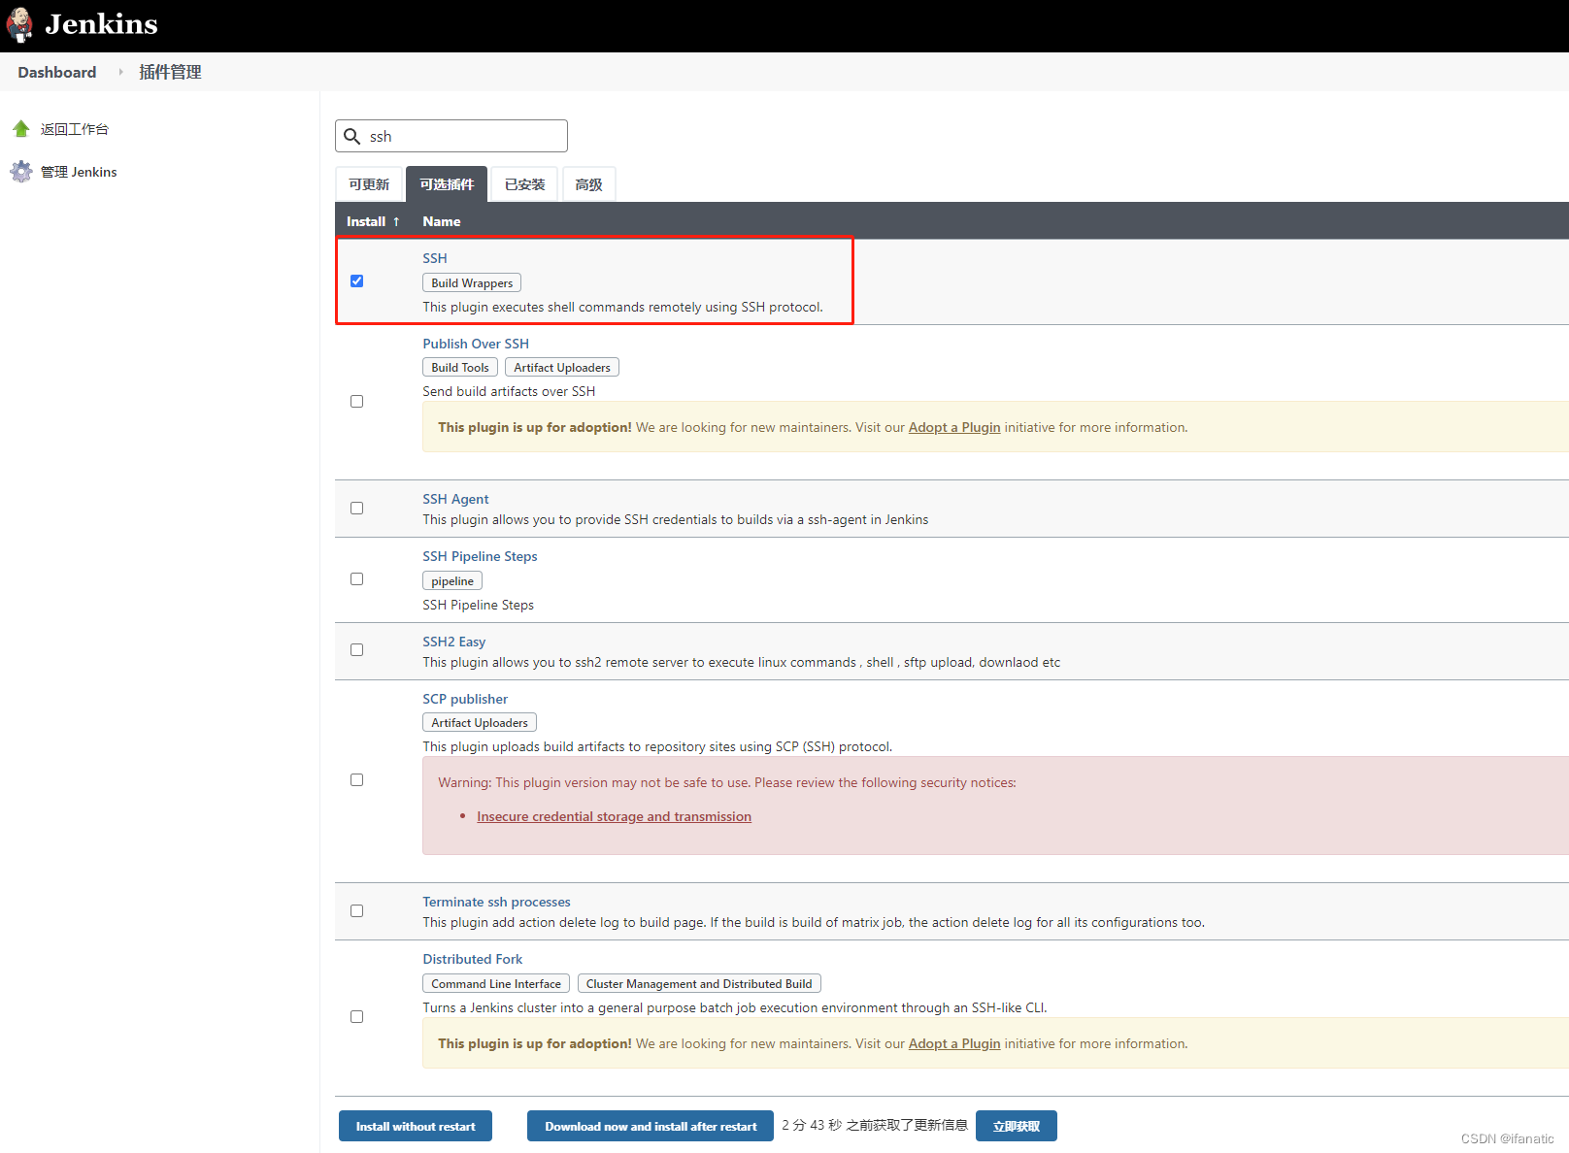Image resolution: width=1569 pixels, height=1153 pixels.
Task: Click Download now and install after restart
Action: click(651, 1126)
